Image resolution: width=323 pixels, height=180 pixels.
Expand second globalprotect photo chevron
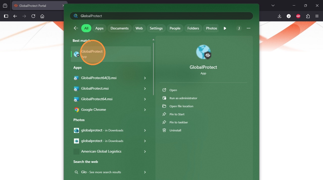click(x=145, y=141)
